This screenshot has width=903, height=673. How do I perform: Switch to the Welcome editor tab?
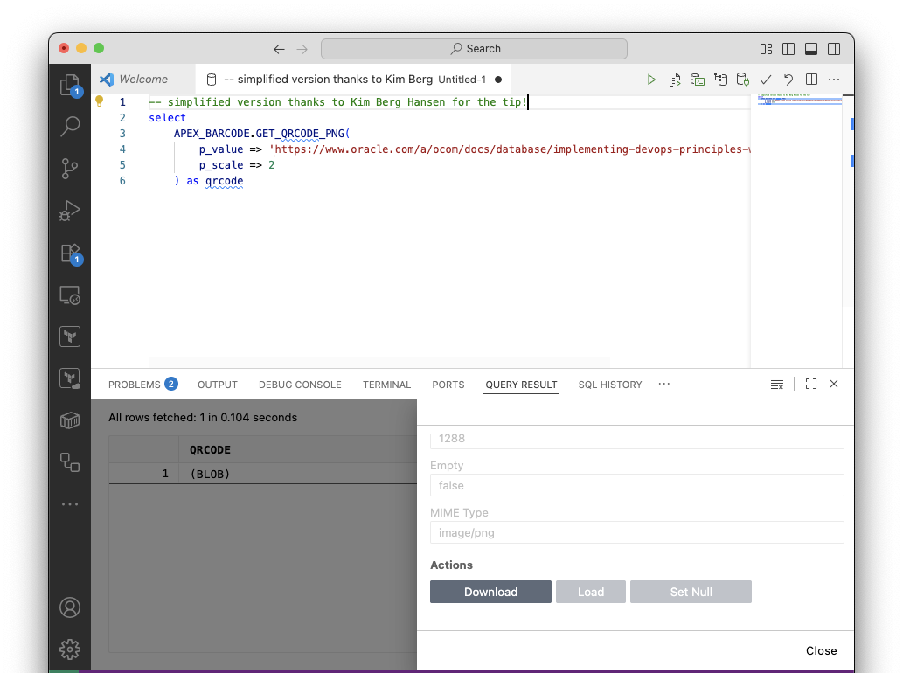click(142, 80)
